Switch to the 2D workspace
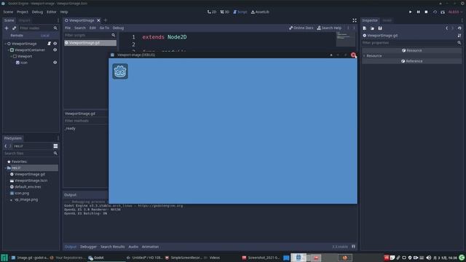This screenshot has height=262, width=466. click(212, 12)
